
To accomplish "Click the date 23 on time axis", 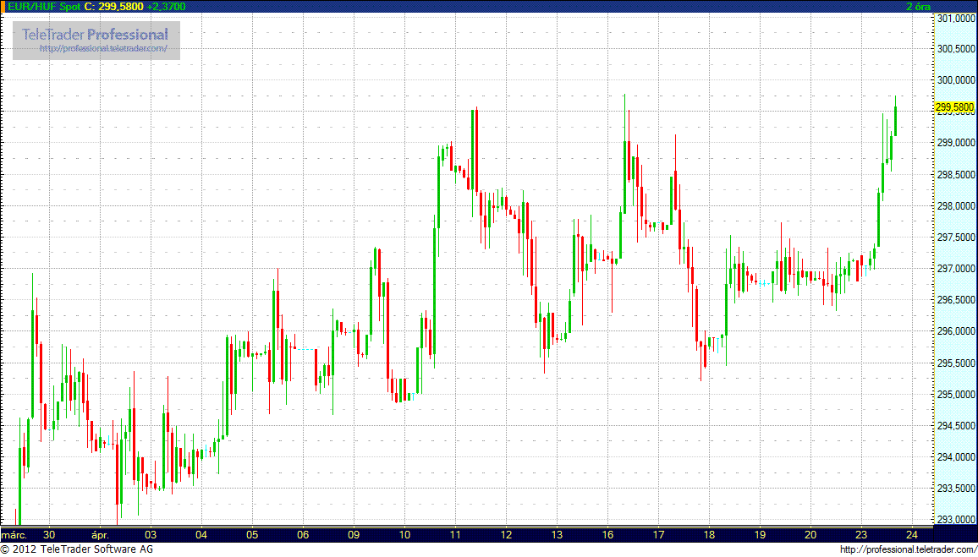I will (x=861, y=534).
